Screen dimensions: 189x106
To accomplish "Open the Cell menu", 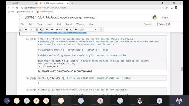I will coord(59,24).
